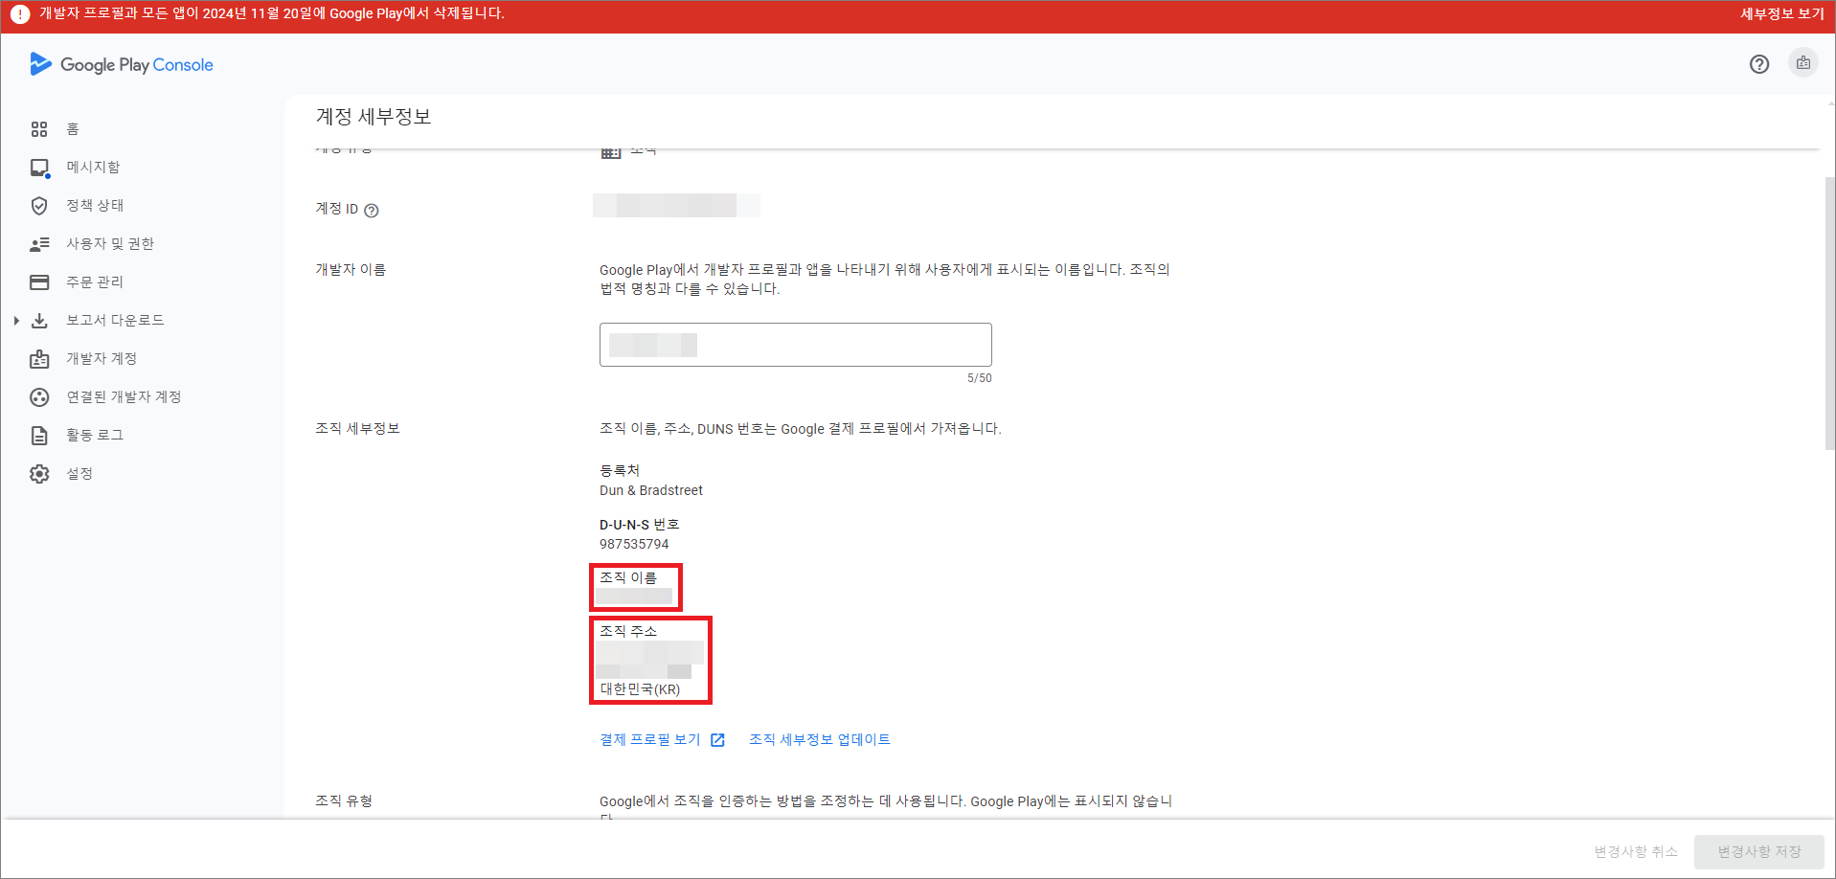
Task: Click the 변경사항 저장 button
Action: click(1759, 852)
